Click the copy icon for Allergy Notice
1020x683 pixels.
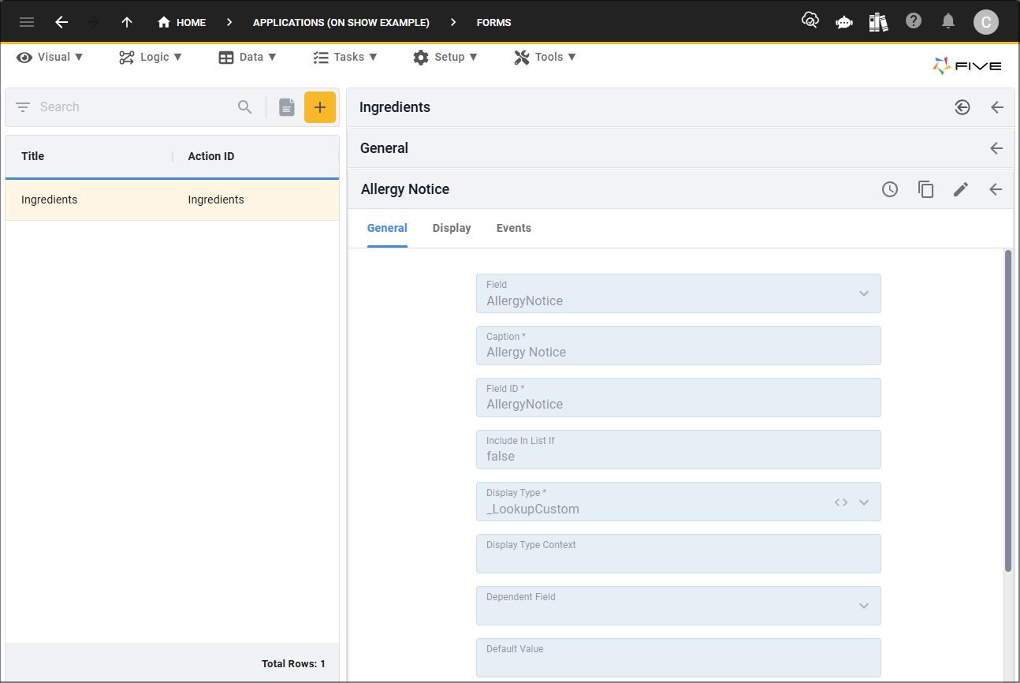tap(925, 189)
